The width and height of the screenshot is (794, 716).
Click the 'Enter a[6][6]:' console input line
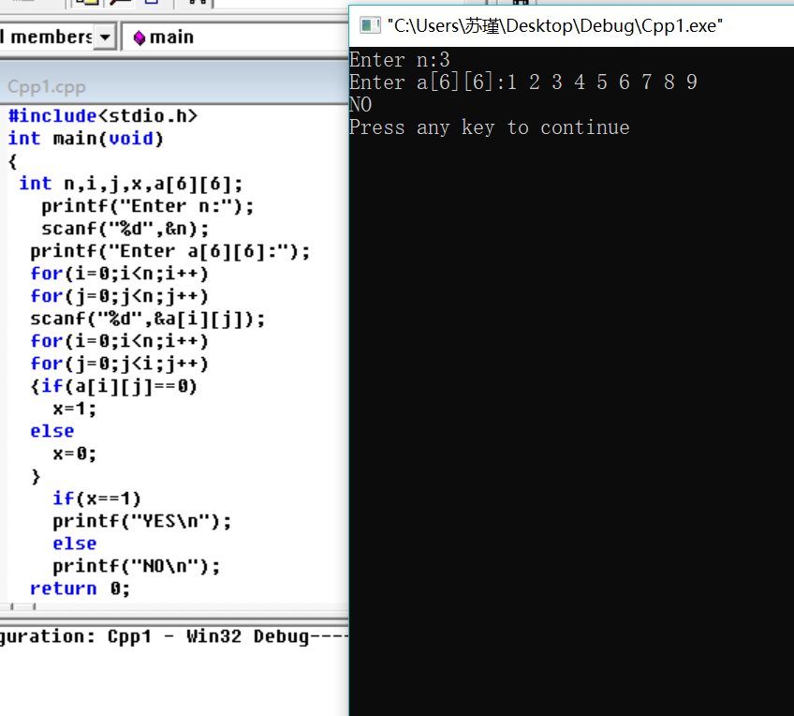coord(523,82)
